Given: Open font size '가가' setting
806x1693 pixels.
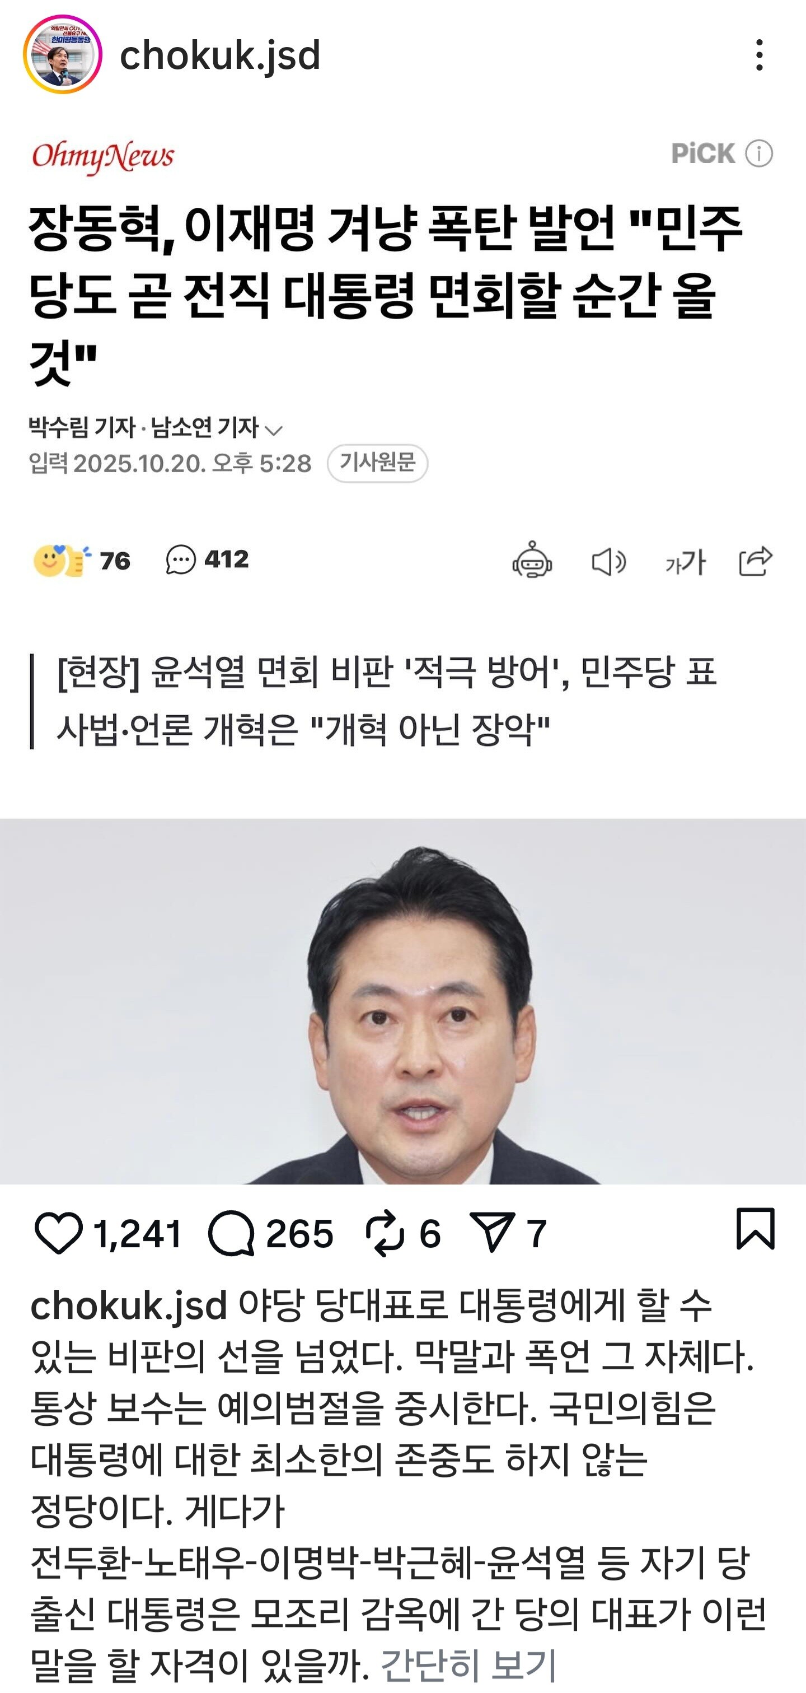Looking at the screenshot, I should 685,562.
